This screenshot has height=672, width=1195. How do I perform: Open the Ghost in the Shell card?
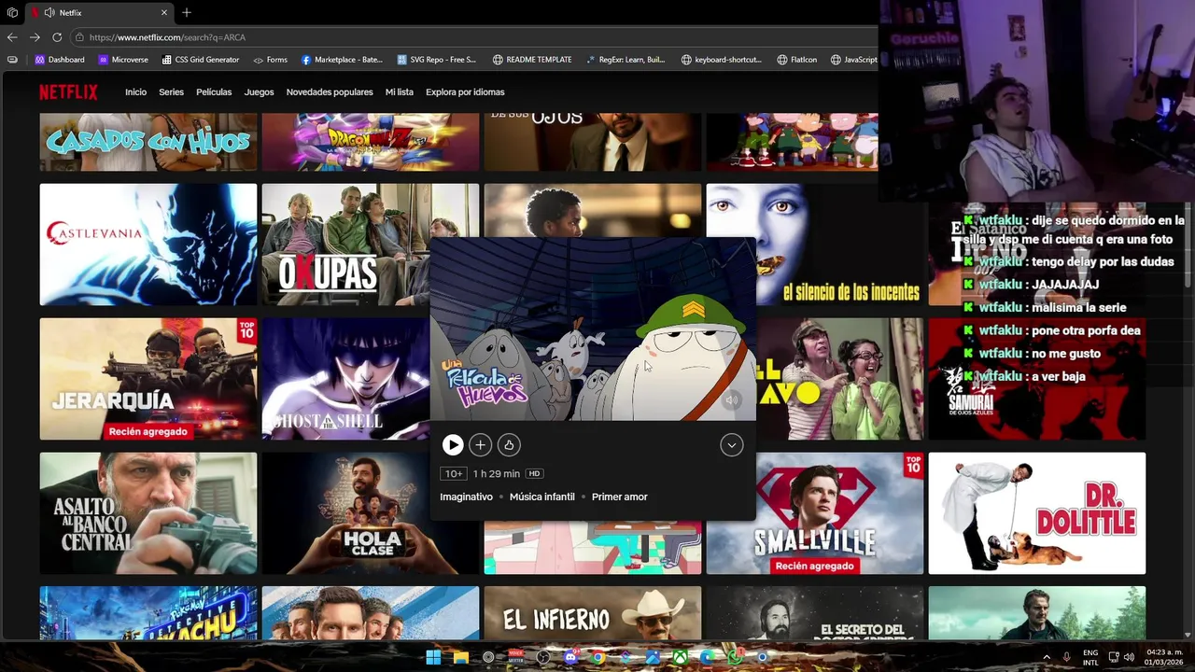pos(345,379)
